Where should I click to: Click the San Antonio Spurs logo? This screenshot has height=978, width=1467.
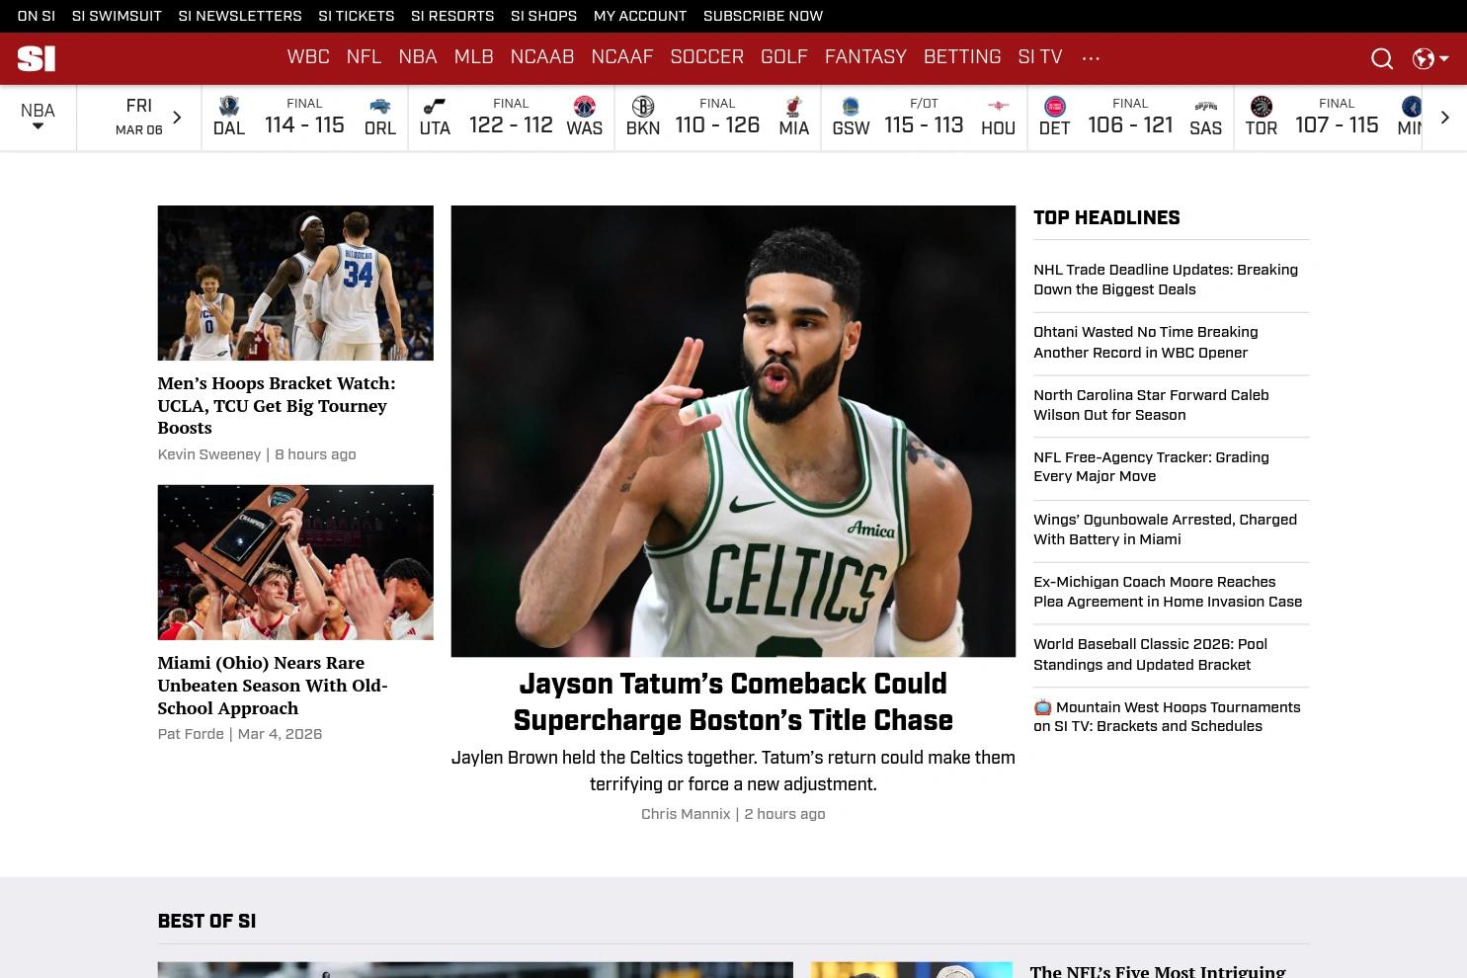coord(1206,106)
